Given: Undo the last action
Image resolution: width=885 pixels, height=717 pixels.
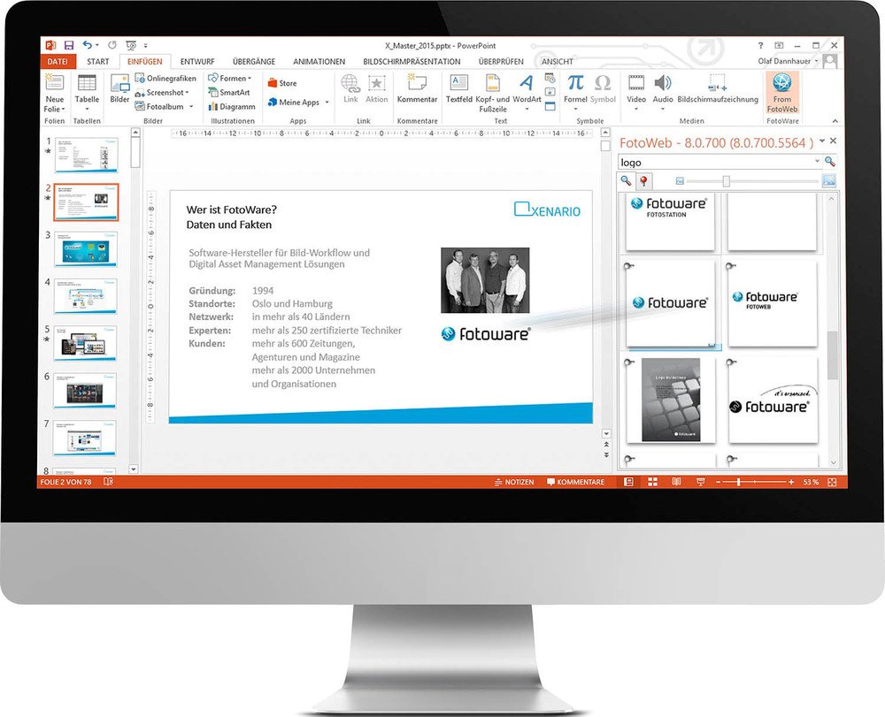Looking at the screenshot, I should [87, 45].
